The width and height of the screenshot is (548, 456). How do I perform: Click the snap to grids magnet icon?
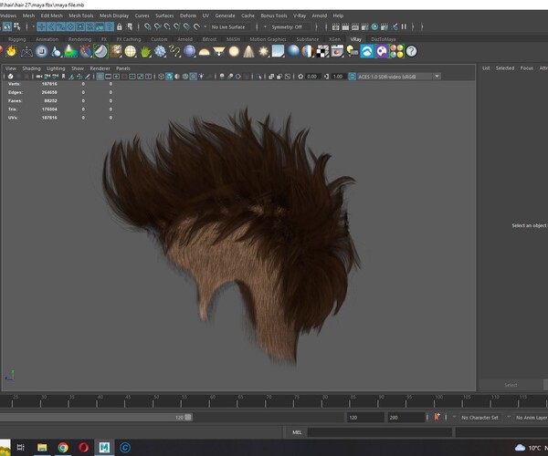(x=148, y=26)
